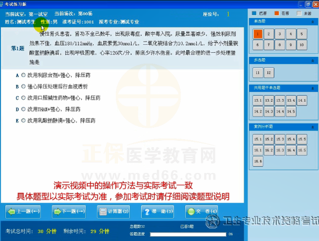
Task: Click the answer progress bar
Action: [x=188, y=234]
